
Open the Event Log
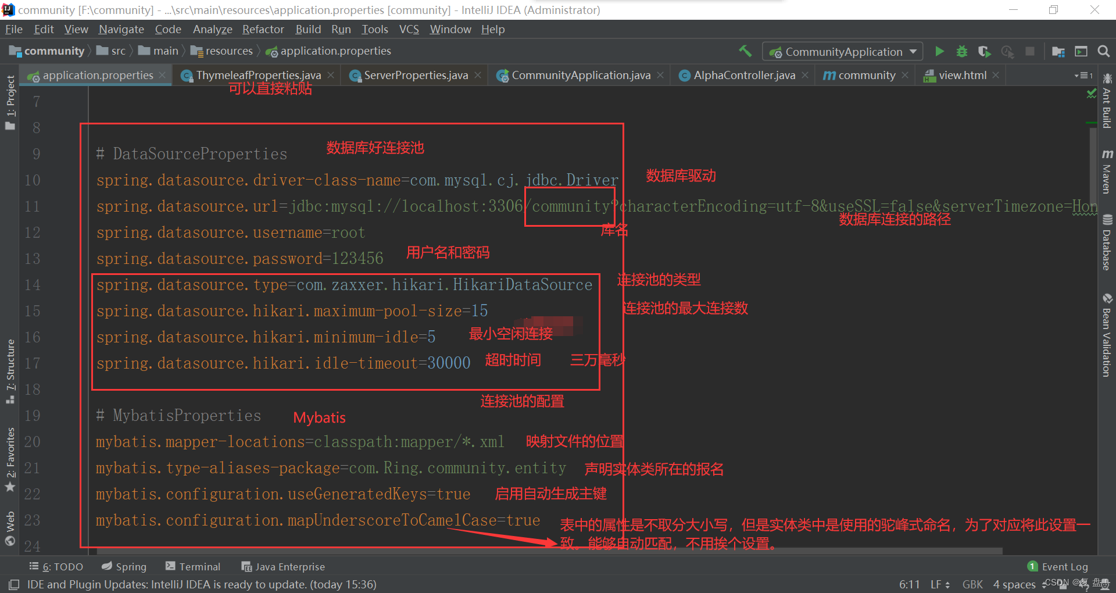[x=1058, y=567]
